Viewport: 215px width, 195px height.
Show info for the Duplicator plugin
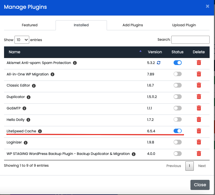(x=29, y=97)
